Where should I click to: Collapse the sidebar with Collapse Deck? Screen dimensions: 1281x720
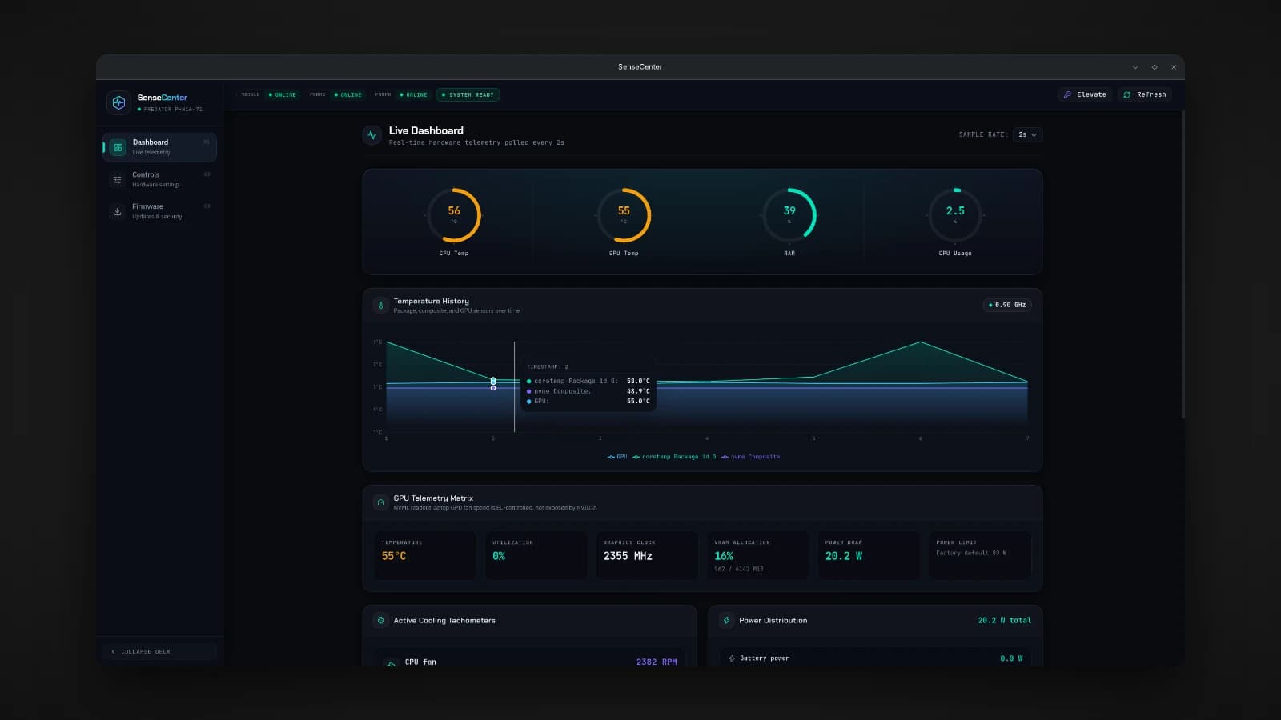pos(160,651)
